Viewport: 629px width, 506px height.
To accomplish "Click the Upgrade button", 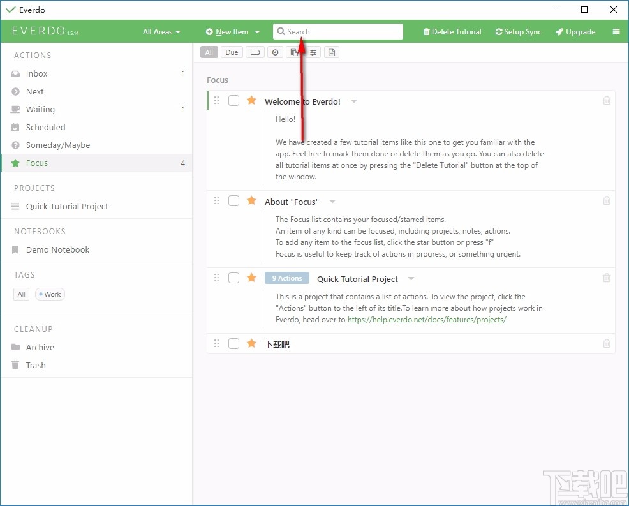I will pyautogui.click(x=575, y=32).
